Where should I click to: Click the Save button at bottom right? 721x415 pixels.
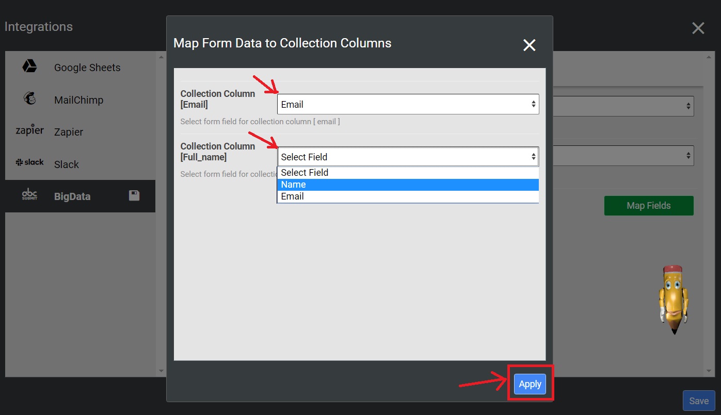click(x=698, y=401)
